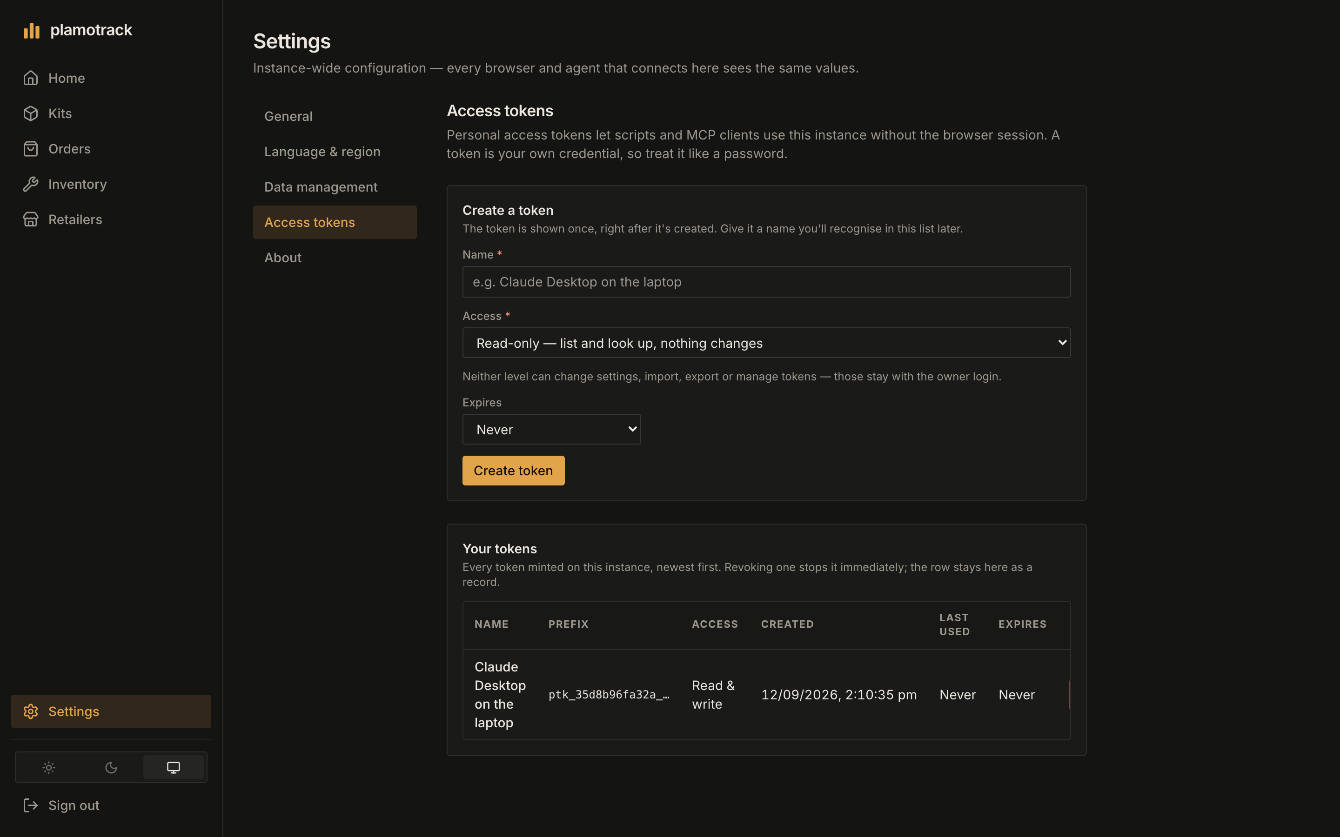The width and height of the screenshot is (1340, 837).
Task: Click the Settings page title
Action: coord(292,41)
